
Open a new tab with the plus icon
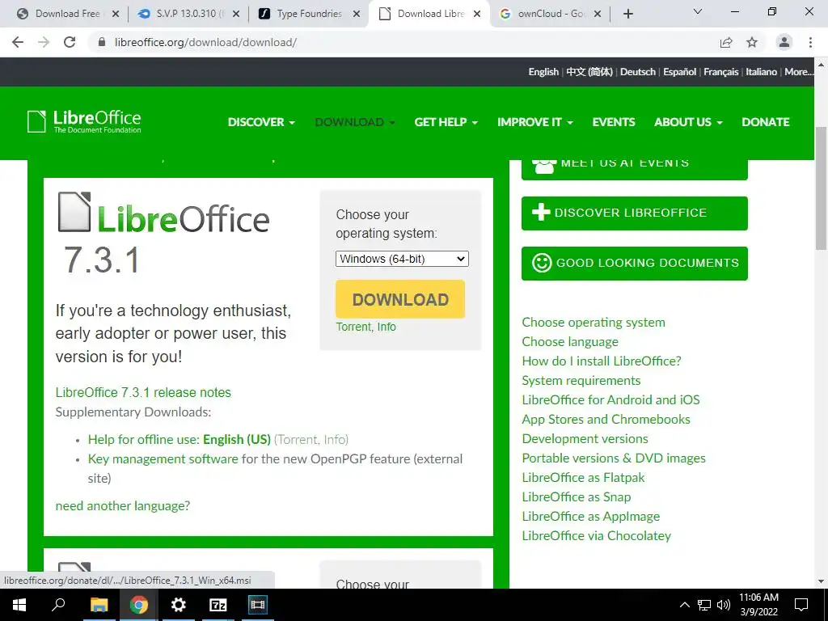[627, 14]
